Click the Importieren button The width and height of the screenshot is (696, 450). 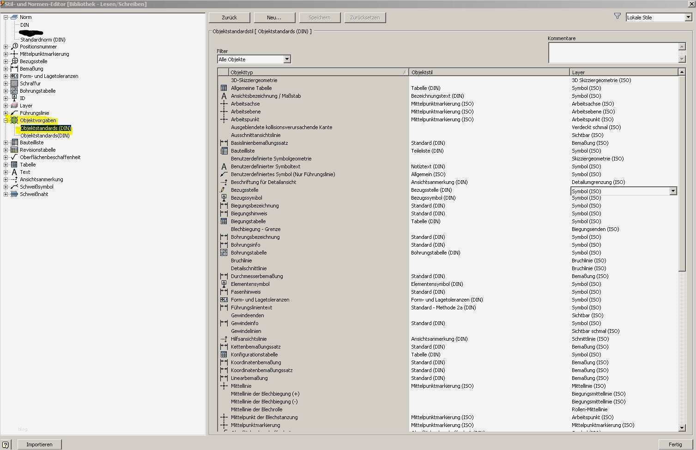pos(39,444)
